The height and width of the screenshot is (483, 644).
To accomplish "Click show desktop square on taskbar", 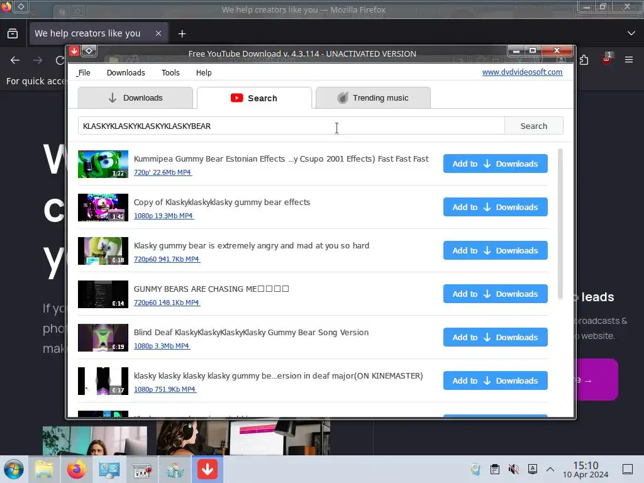I will [628, 469].
